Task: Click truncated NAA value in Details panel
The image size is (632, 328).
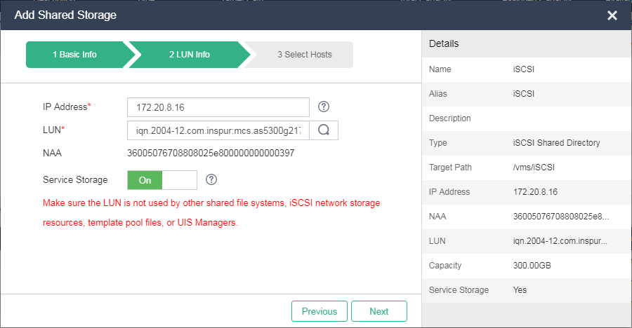Action: click(560, 217)
